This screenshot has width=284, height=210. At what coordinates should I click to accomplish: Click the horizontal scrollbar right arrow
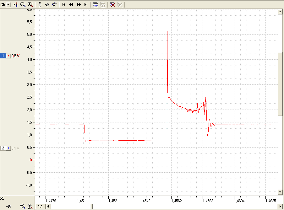coord(280,206)
